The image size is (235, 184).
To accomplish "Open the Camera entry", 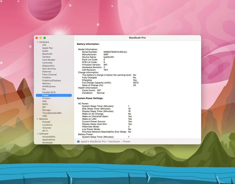I will point(46,57).
